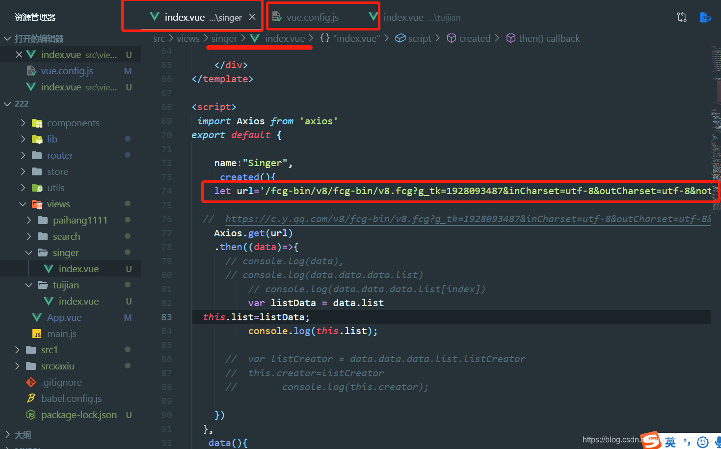721x449 pixels.
Task: Click the Sogou input method S icon
Action: (x=652, y=441)
